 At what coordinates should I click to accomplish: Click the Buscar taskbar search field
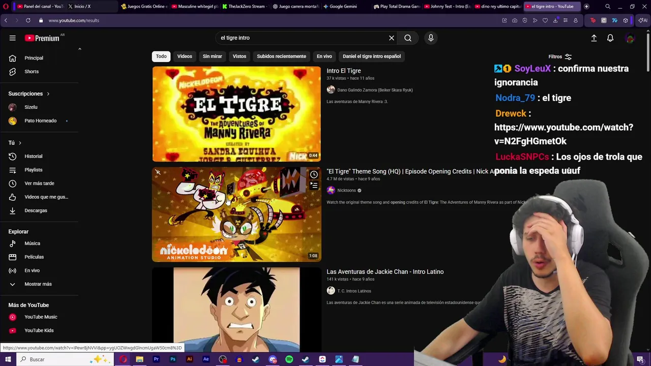click(65, 359)
